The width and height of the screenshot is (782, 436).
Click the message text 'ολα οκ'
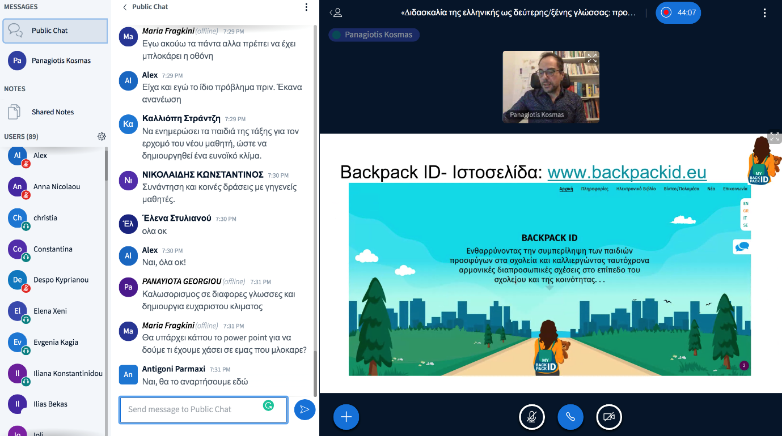[x=154, y=231]
